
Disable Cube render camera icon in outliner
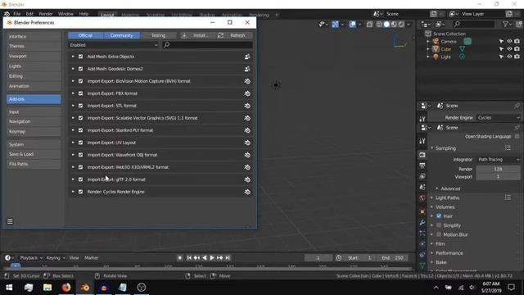click(x=517, y=49)
